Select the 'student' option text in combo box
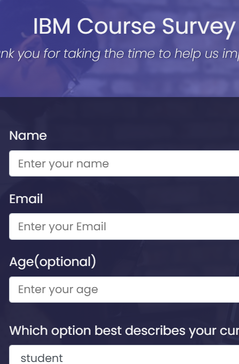The width and height of the screenshot is (239, 364). (42, 358)
